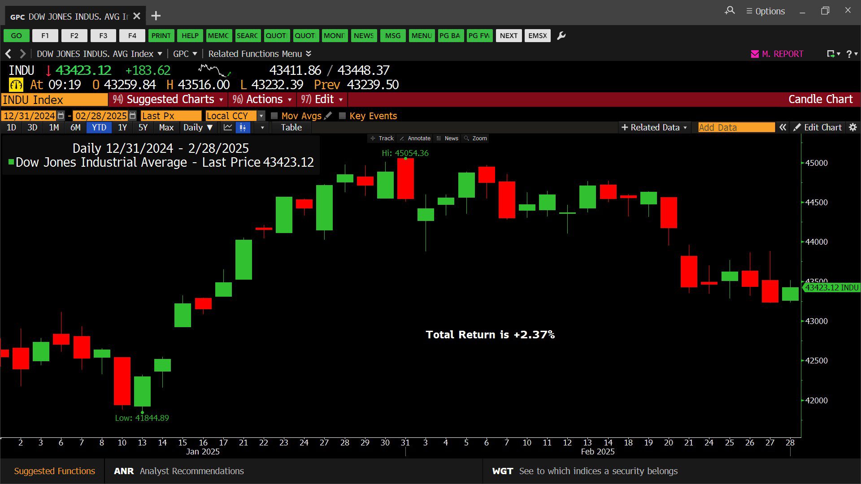Select the candlestick chart type icon
Viewport: 861px width, 484px height.
(243, 128)
